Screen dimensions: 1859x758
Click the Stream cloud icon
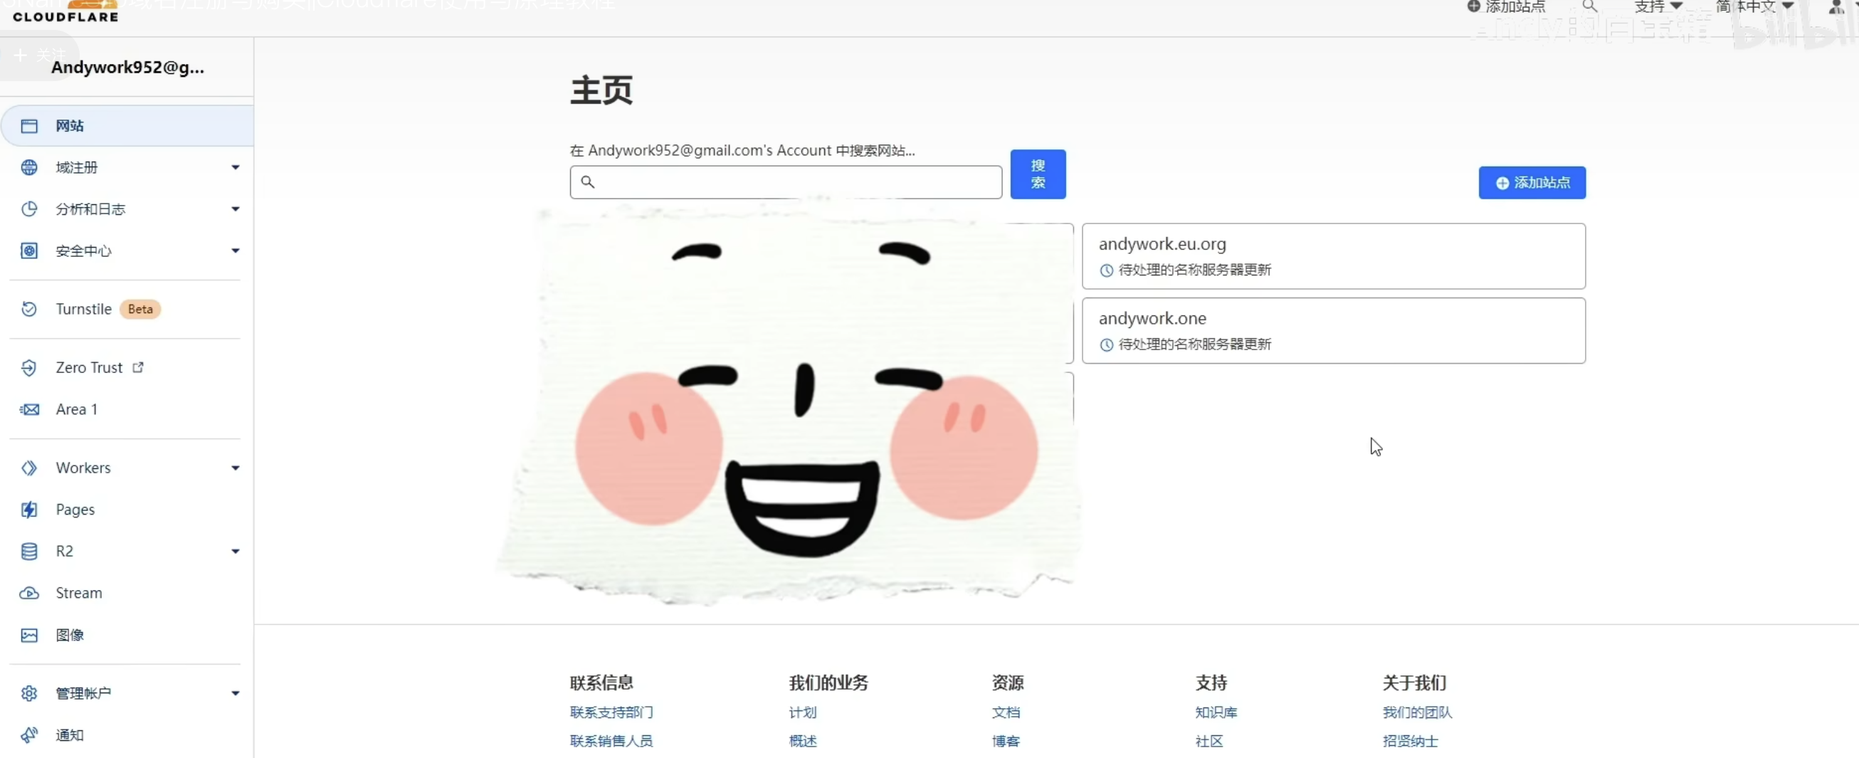29,593
